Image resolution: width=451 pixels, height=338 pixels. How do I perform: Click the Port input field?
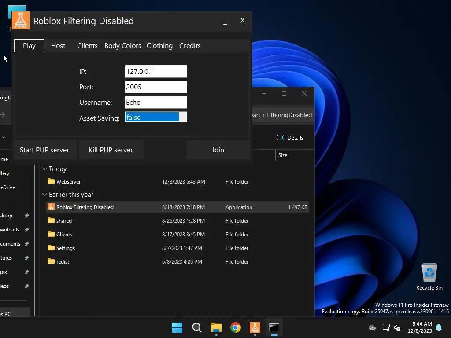[155, 87]
